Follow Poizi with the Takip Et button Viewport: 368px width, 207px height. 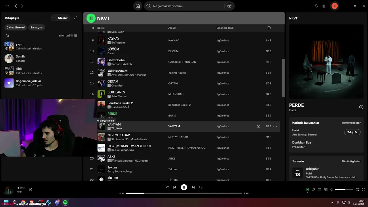coord(352,132)
